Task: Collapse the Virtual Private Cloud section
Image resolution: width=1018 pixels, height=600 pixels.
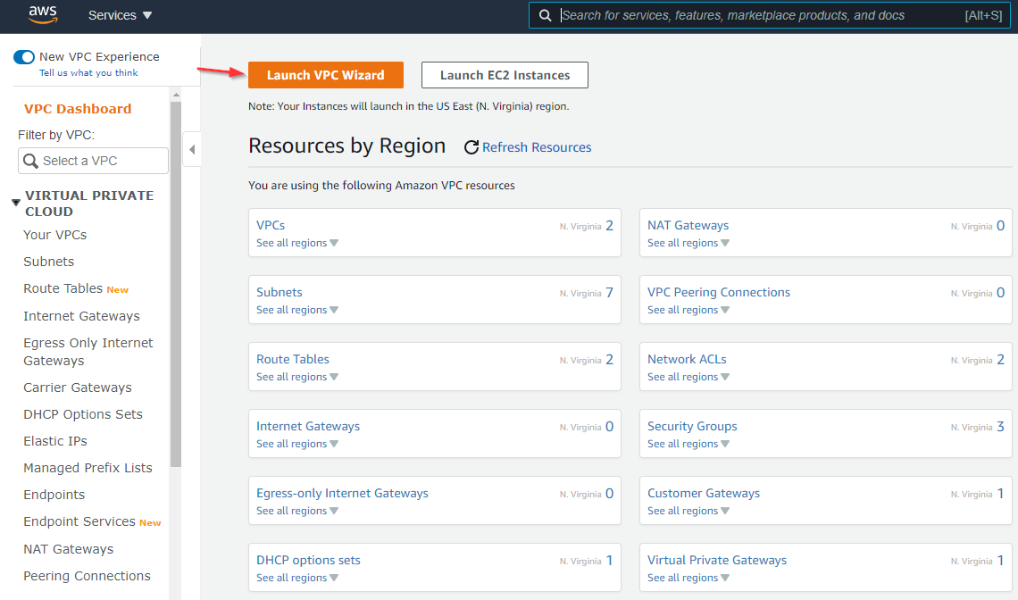Action: [x=16, y=204]
